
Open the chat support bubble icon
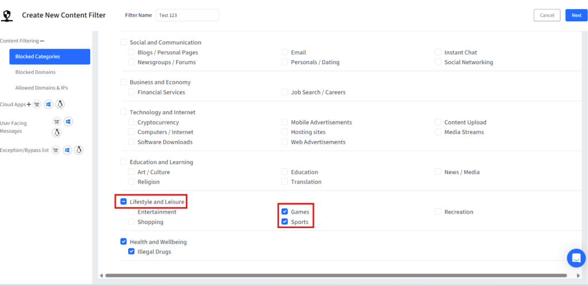click(x=577, y=258)
